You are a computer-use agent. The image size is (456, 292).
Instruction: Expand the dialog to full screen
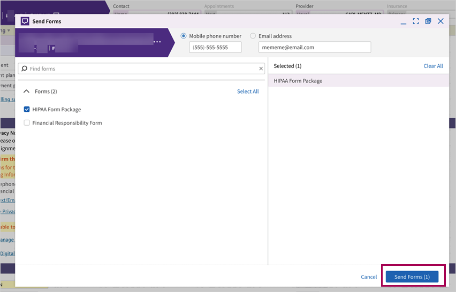416,21
